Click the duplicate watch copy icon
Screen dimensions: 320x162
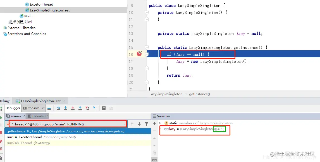154,153
